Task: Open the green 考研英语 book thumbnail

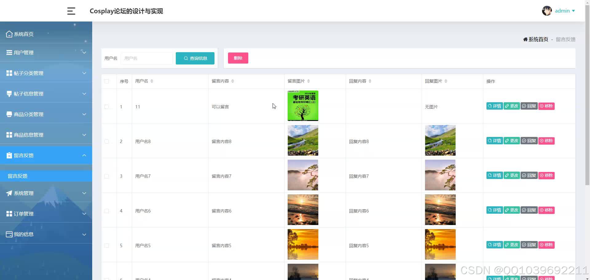Action: pyautogui.click(x=303, y=106)
